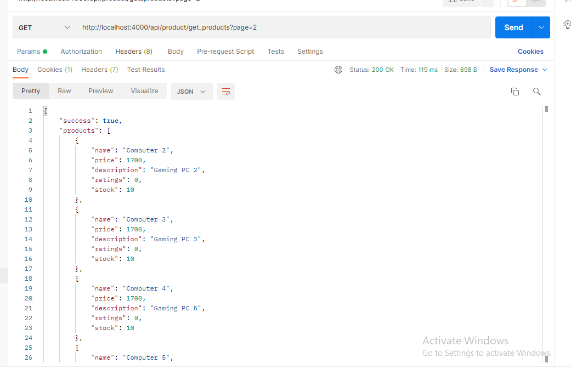The height and width of the screenshot is (369, 571).
Task: Select the Visualize view
Action: click(x=145, y=91)
